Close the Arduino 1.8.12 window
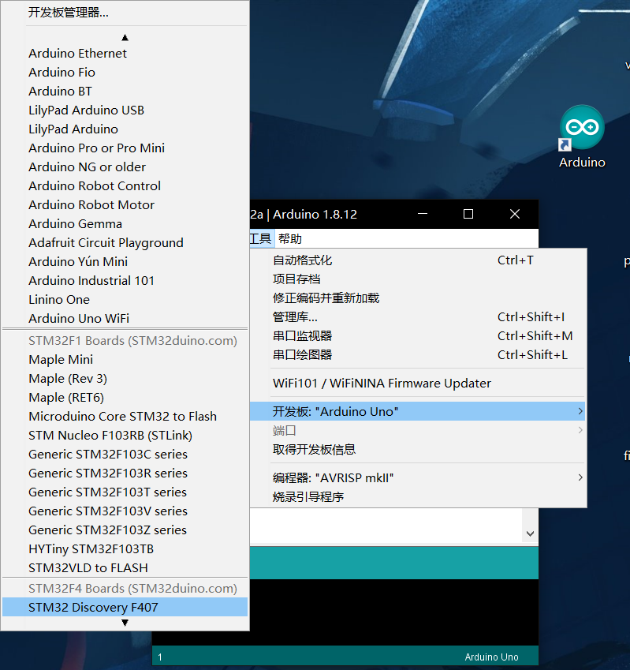The width and height of the screenshot is (630, 670). pos(515,214)
